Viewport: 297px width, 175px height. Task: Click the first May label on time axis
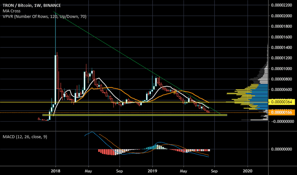[88, 171]
